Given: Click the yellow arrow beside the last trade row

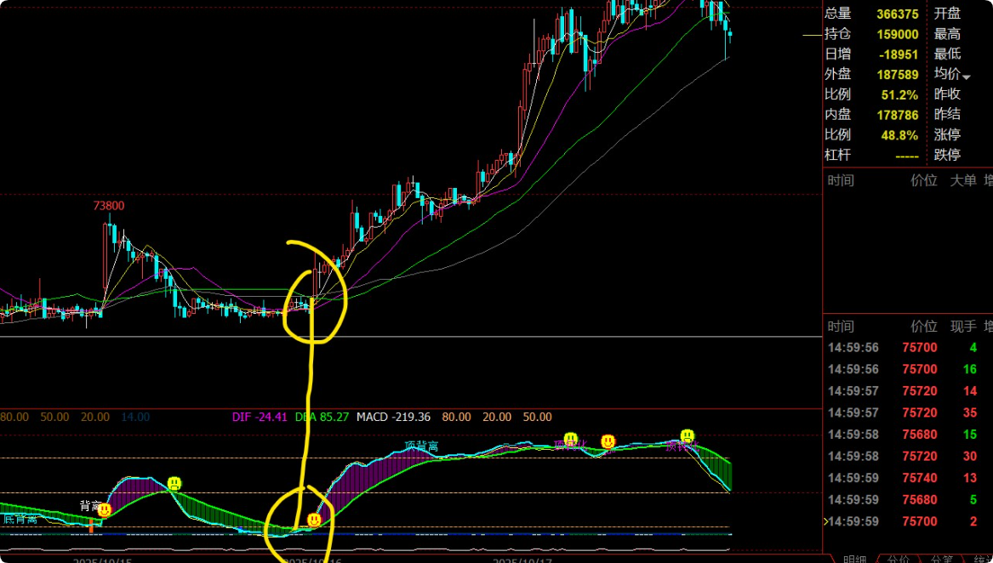Looking at the screenshot, I should (x=825, y=521).
